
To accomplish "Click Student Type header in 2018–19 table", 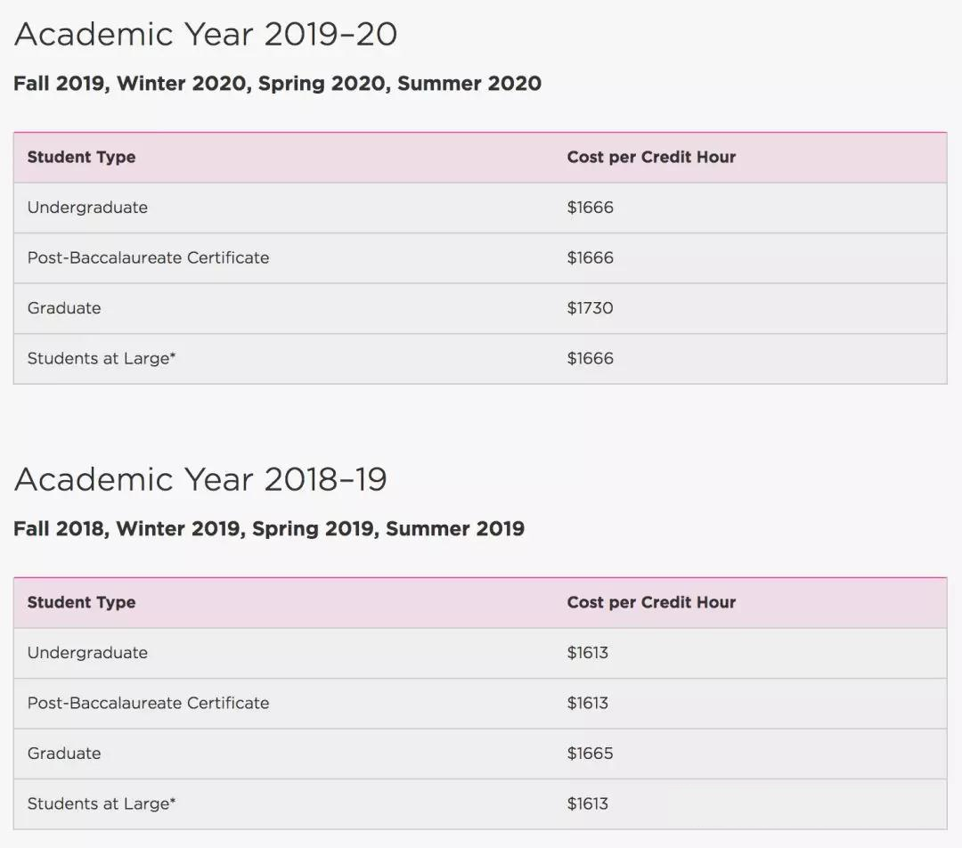I will (81, 603).
